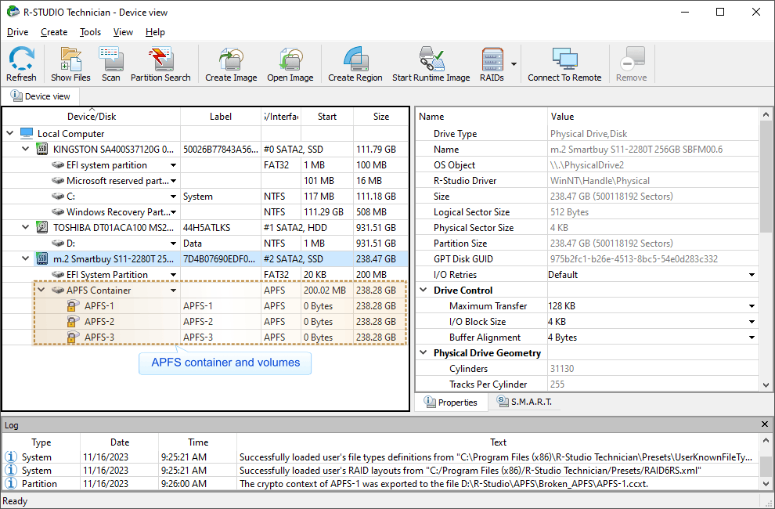Click the Remove toolbar icon
Viewport: 775px width, 509px height.
pyautogui.click(x=631, y=63)
